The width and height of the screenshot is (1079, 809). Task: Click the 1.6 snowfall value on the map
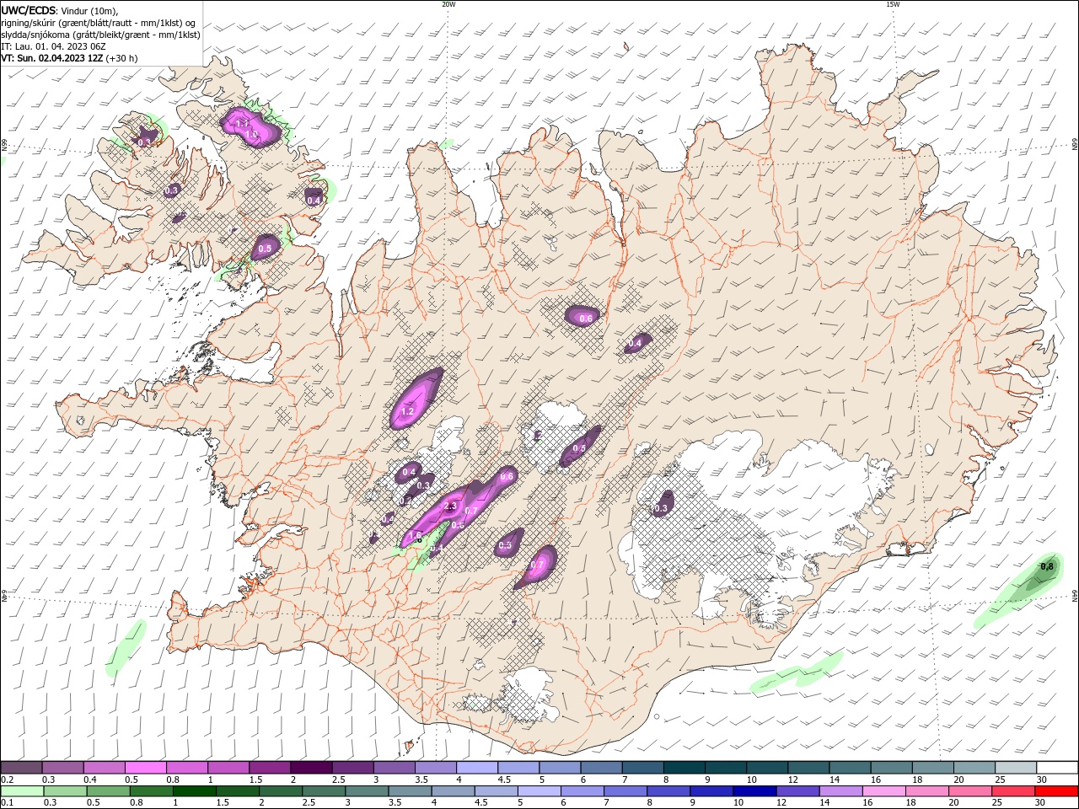pos(415,535)
